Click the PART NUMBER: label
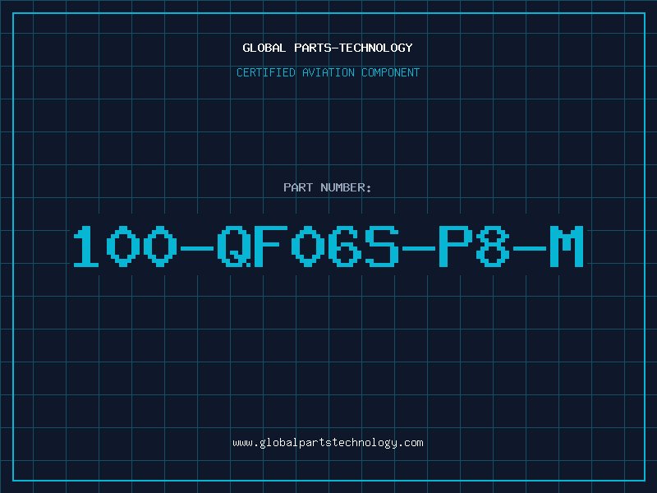This screenshot has height=493, width=657. pos(328,187)
